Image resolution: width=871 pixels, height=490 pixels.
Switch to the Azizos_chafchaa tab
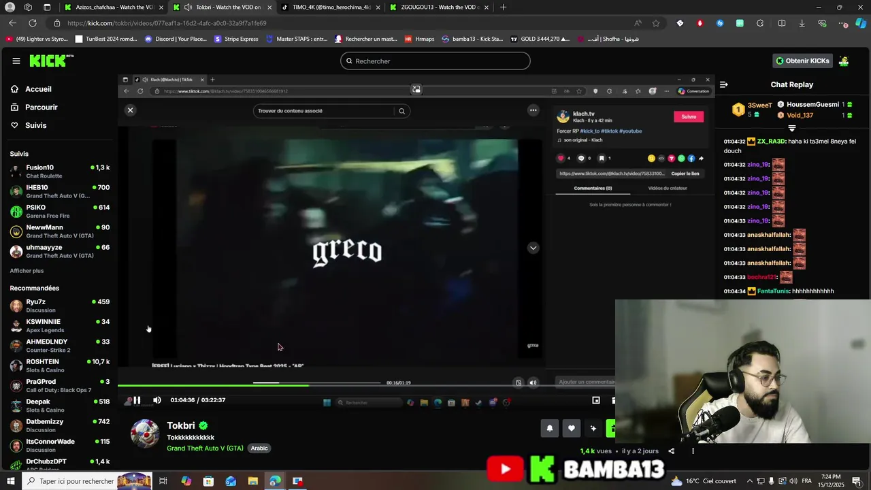point(113,7)
